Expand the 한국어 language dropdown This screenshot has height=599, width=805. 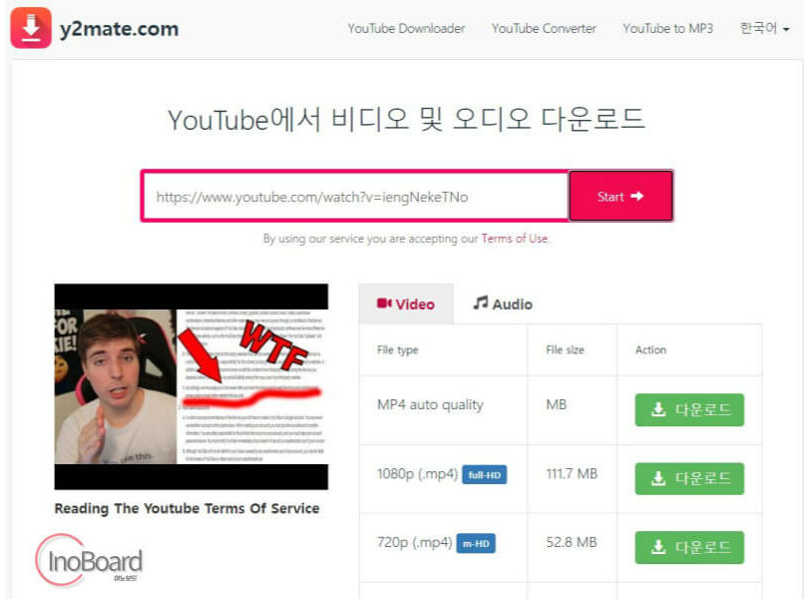764,28
